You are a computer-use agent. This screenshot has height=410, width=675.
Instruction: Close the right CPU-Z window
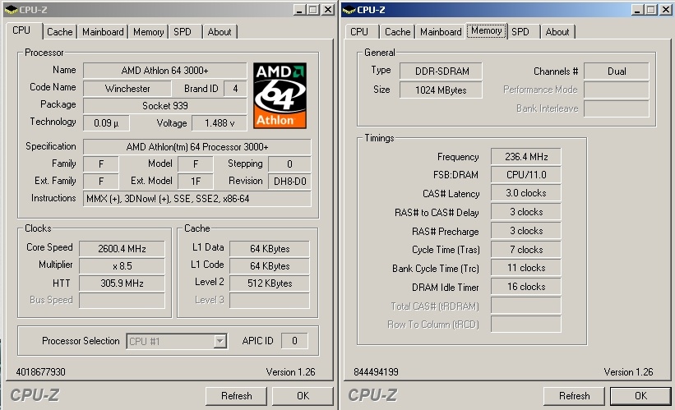pos(665,10)
